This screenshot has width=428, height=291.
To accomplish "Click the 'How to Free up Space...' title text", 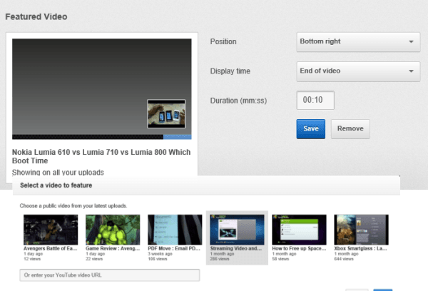I will [299, 248].
